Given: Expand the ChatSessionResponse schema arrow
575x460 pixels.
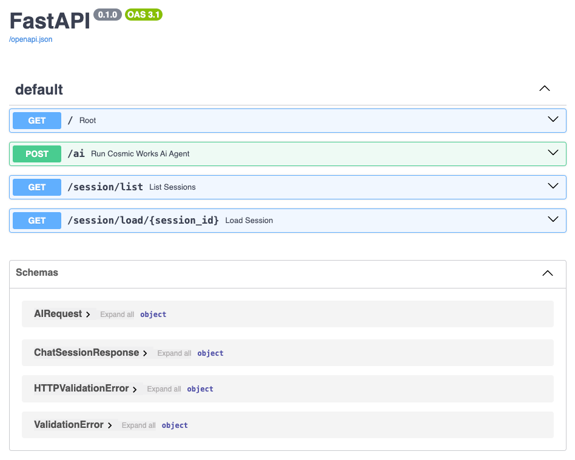Looking at the screenshot, I should (145, 353).
